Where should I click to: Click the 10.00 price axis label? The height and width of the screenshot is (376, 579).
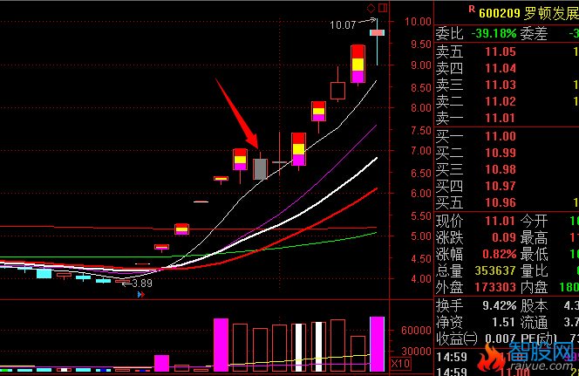[x=418, y=22]
